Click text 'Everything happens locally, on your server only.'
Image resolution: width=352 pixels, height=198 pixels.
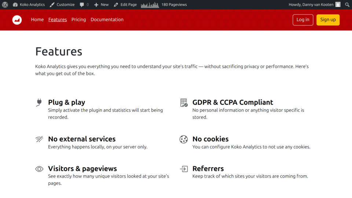click(x=98, y=147)
